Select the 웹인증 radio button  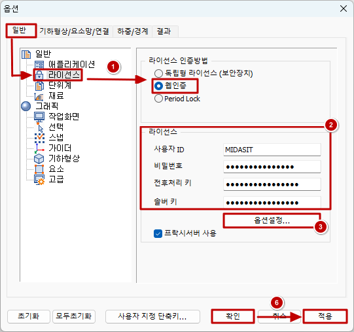[158, 86]
